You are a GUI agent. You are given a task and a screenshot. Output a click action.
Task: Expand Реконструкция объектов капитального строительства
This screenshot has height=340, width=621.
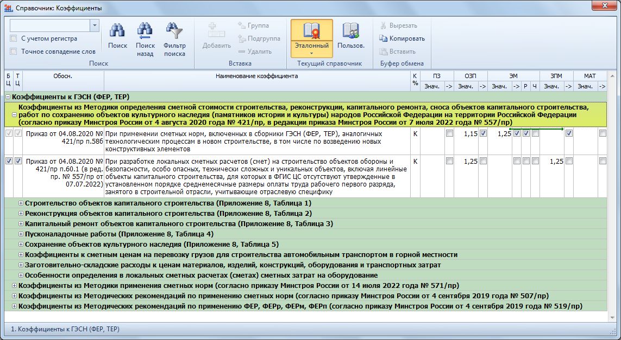[x=21, y=214]
